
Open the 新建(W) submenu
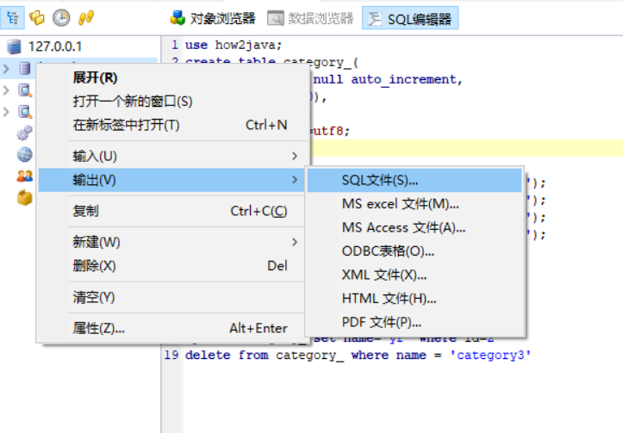tap(171, 242)
